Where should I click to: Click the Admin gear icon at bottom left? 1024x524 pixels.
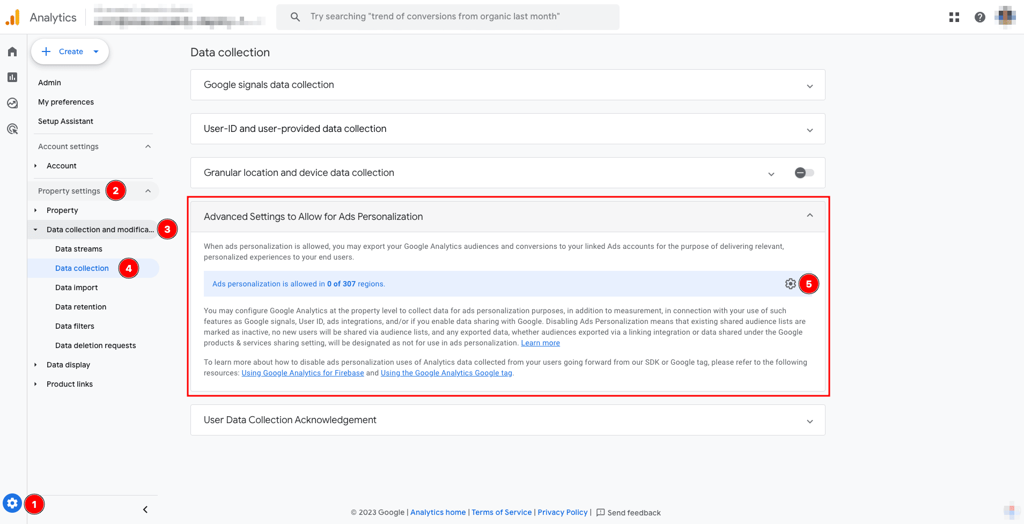click(x=12, y=503)
